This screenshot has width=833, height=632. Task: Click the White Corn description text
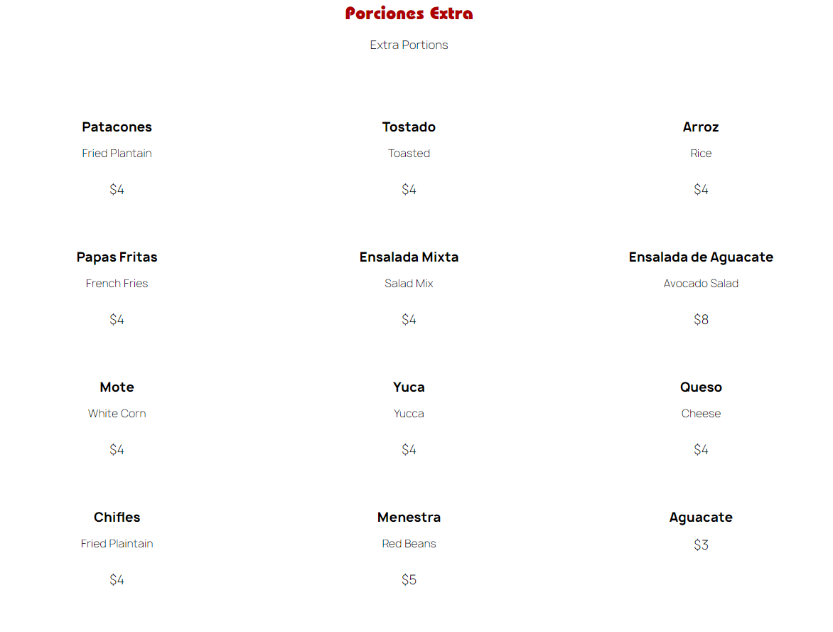tap(117, 414)
